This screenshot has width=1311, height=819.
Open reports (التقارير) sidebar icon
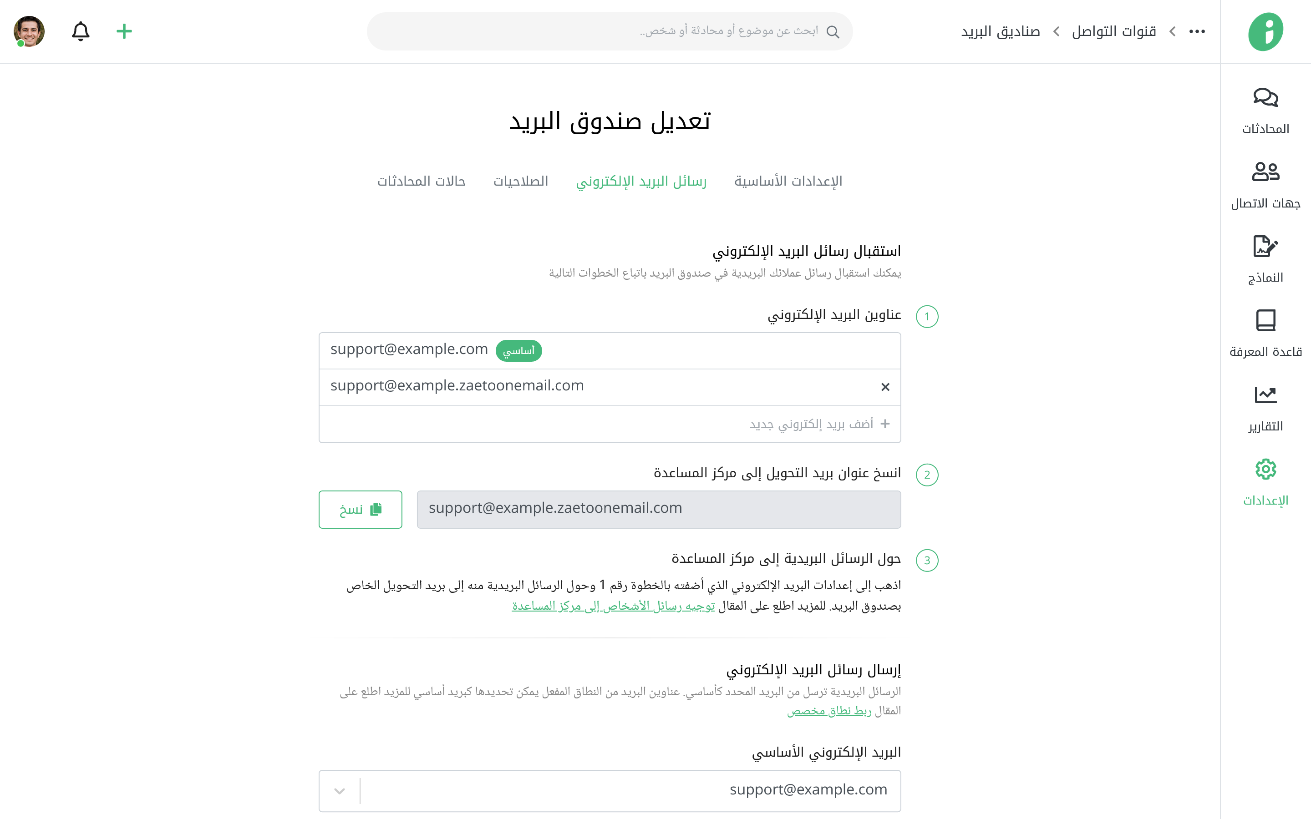click(x=1265, y=395)
